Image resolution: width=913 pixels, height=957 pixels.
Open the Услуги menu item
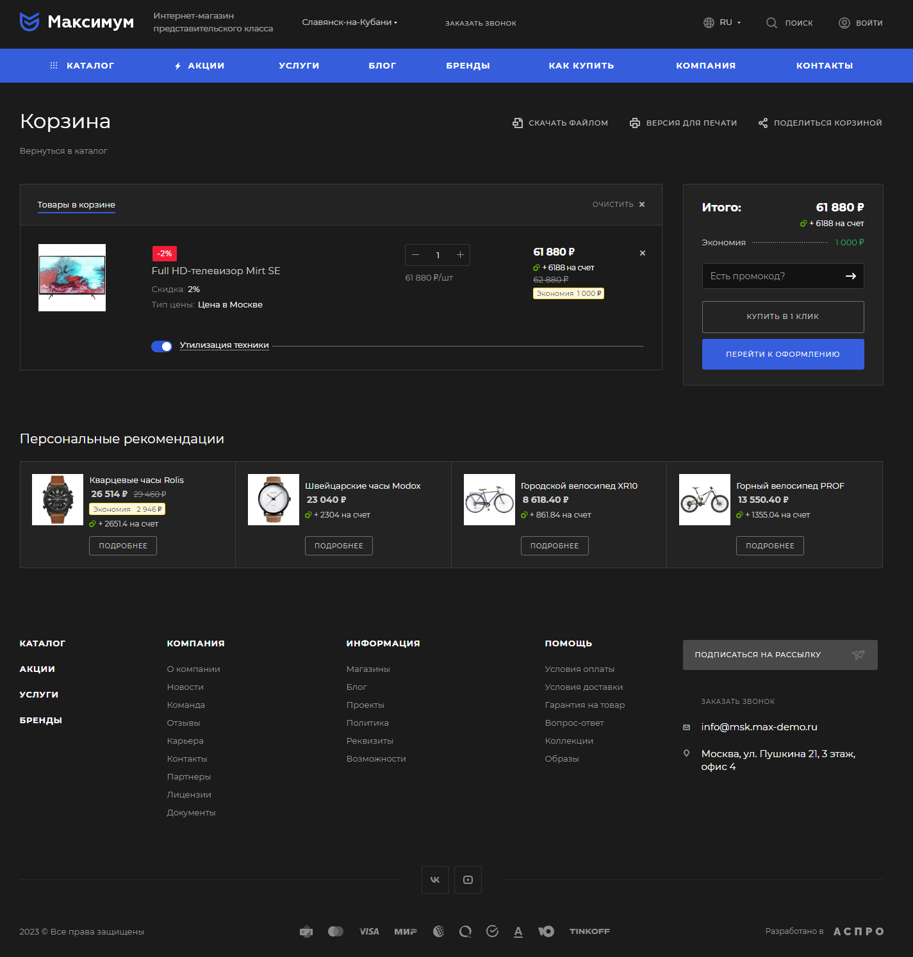(x=299, y=65)
